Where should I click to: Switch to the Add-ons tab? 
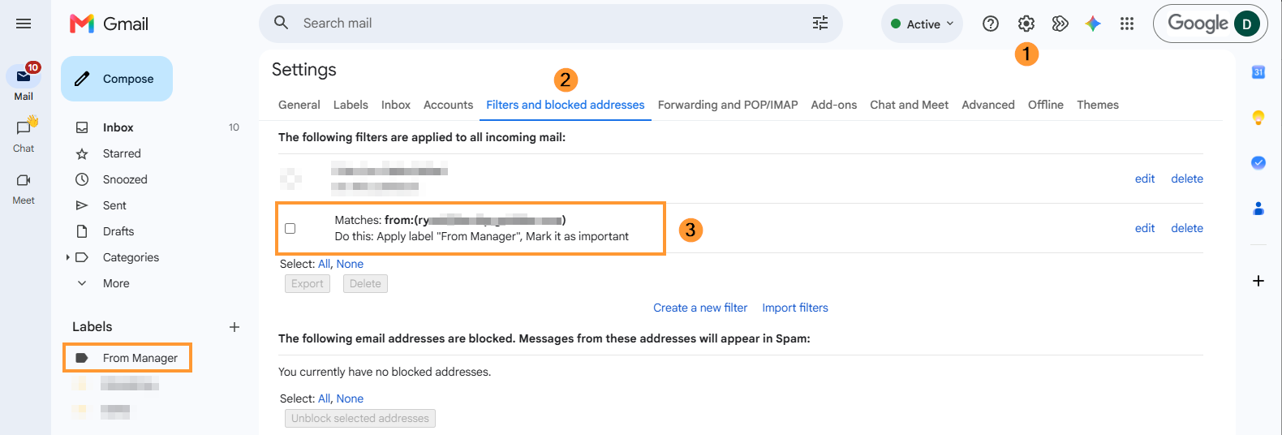[x=834, y=105]
